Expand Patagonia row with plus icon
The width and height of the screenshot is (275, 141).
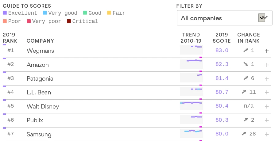pos(267,79)
